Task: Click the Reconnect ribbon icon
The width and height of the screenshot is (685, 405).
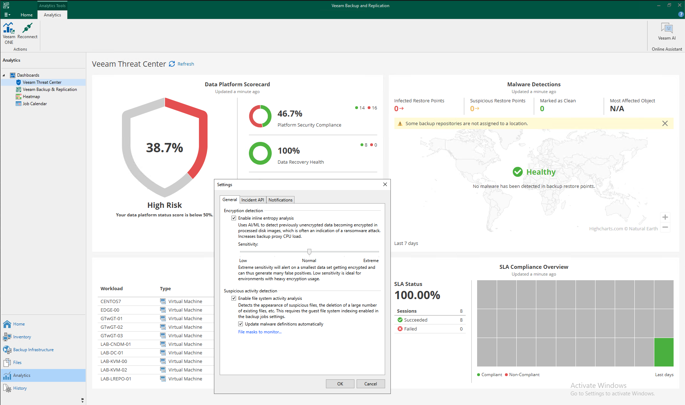Action: (x=27, y=29)
